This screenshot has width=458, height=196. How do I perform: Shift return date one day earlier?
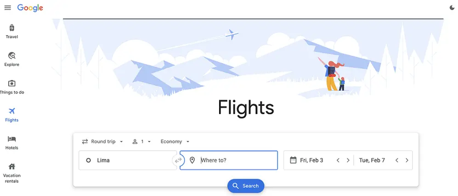pyautogui.click(x=397, y=160)
